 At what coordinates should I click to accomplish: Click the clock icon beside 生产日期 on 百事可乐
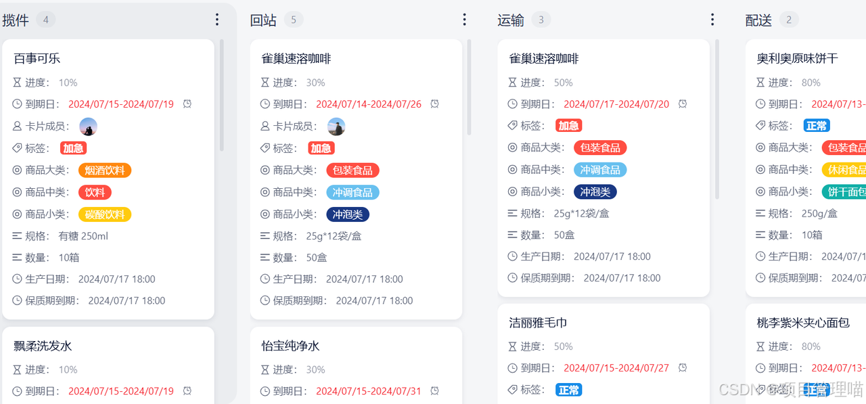point(18,279)
